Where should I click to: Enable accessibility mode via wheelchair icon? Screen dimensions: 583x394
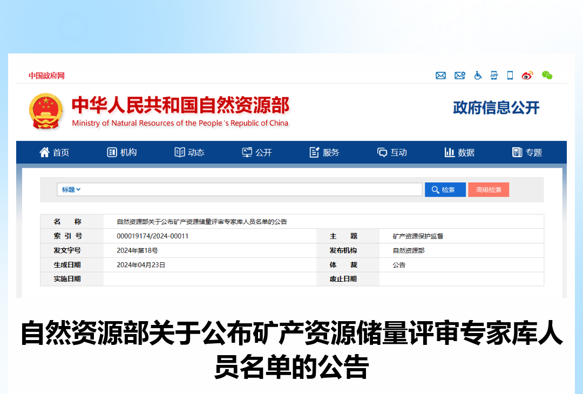478,76
